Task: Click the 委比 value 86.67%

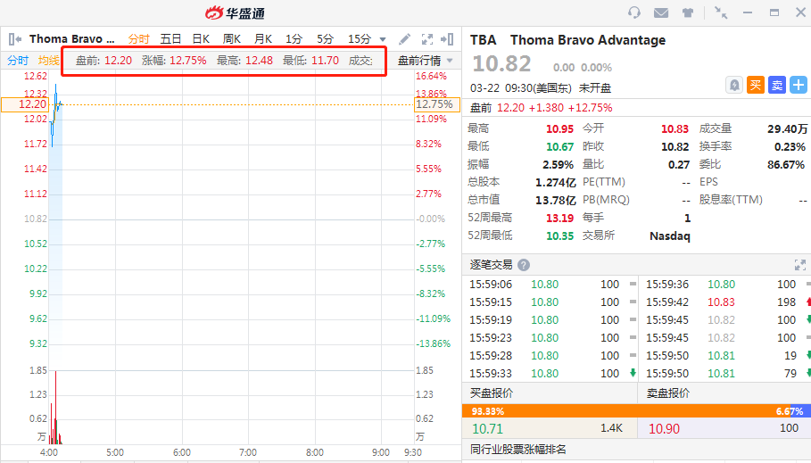Action: (x=786, y=165)
